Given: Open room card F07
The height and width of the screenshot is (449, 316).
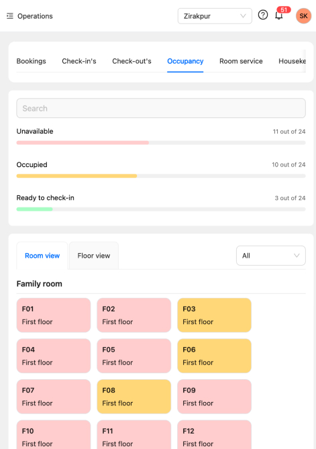Looking at the screenshot, I should coord(54,397).
